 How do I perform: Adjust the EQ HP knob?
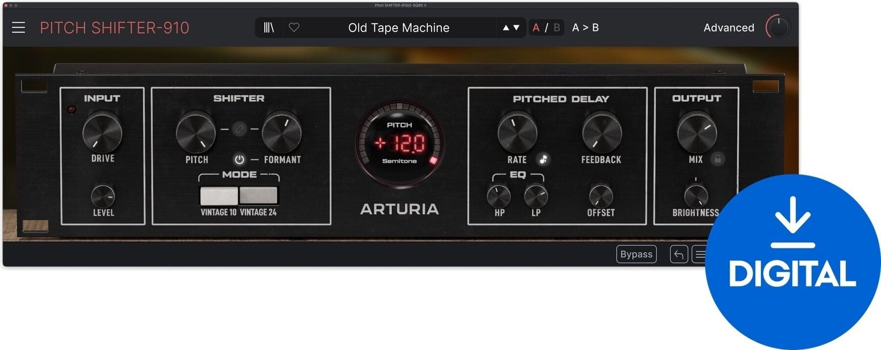point(499,197)
